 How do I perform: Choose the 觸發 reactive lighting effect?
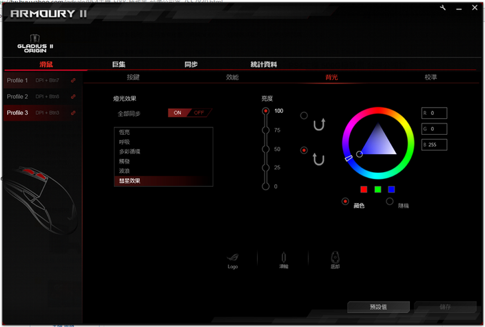(x=164, y=161)
